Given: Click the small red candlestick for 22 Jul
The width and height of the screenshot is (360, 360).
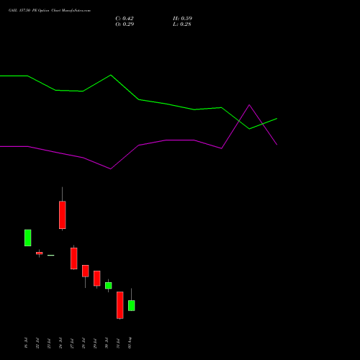Looking at the screenshot, I should coord(40,253).
